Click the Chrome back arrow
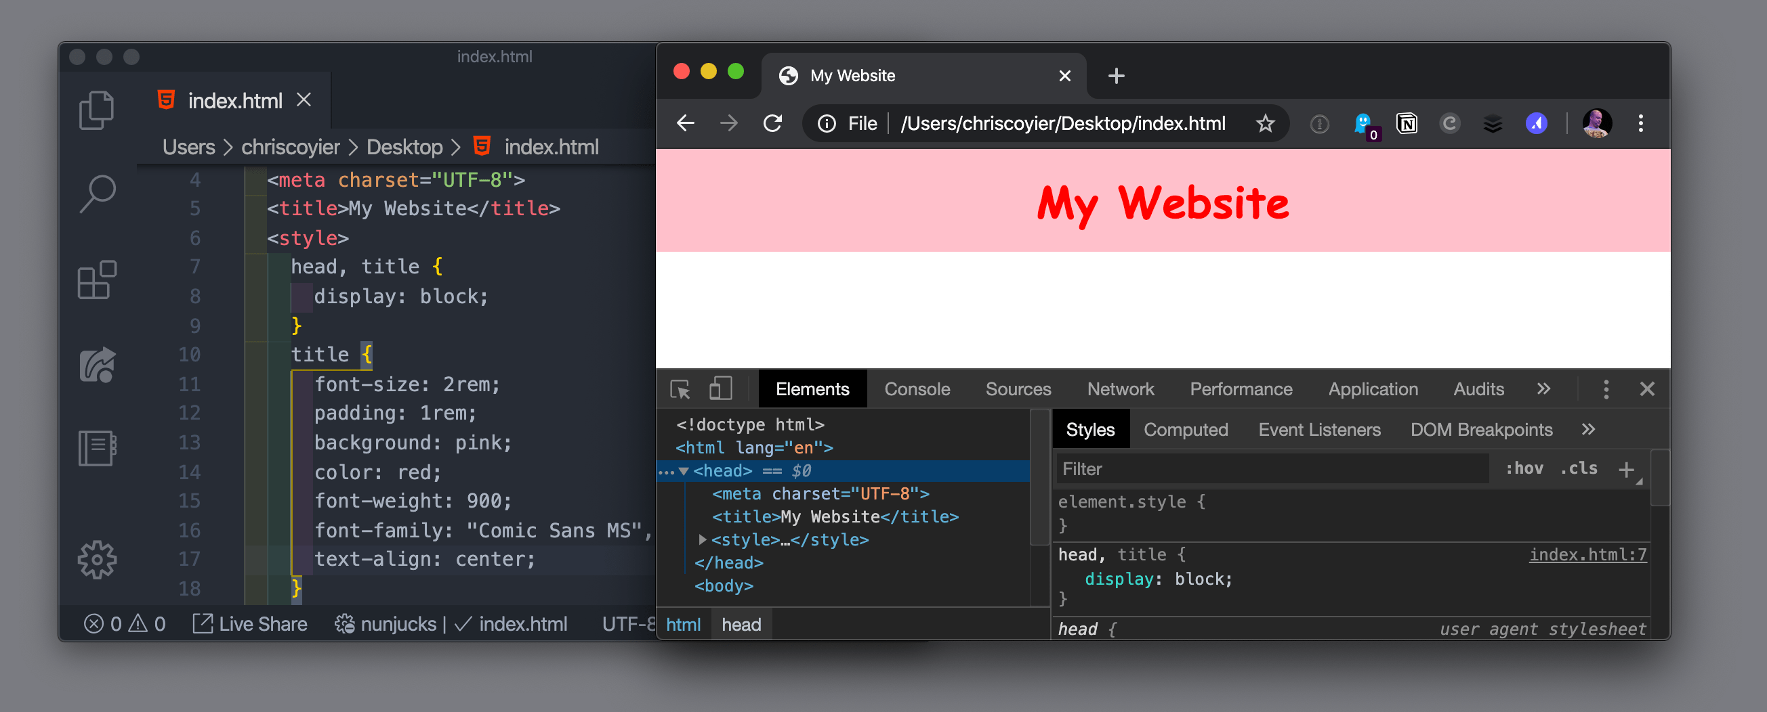 click(685, 123)
